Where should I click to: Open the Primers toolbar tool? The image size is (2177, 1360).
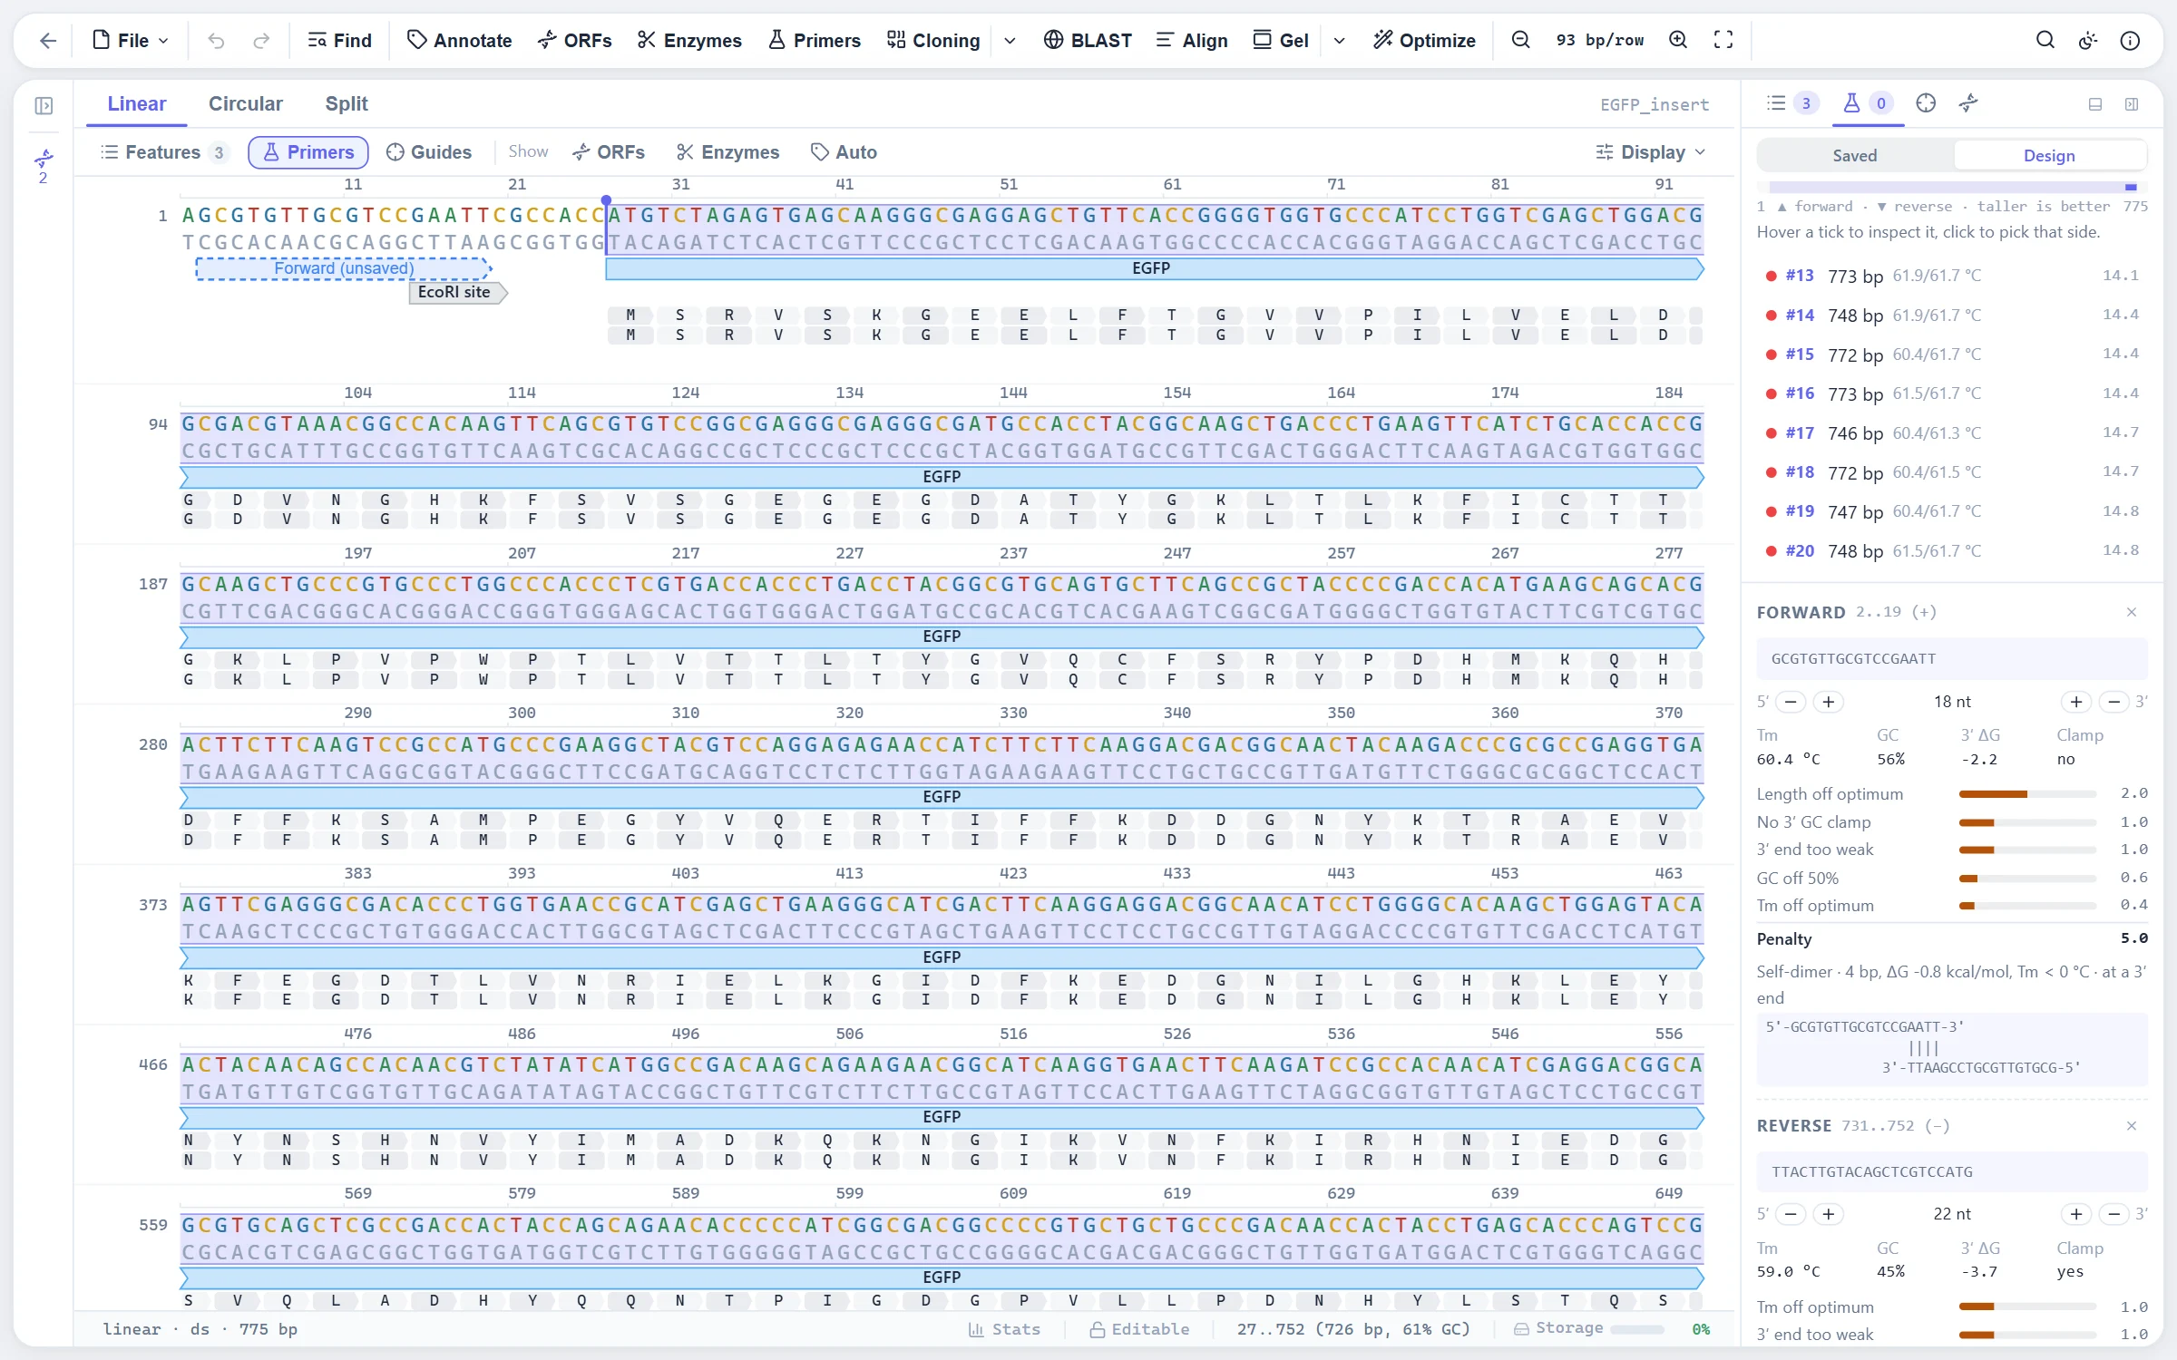[815, 40]
